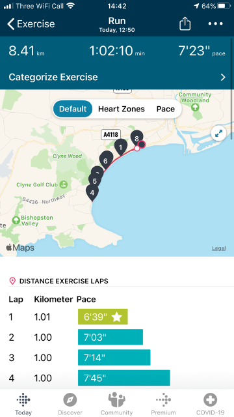234x417 pixels.
Task: Open Categorize Exercise chevron
Action: [223, 78]
